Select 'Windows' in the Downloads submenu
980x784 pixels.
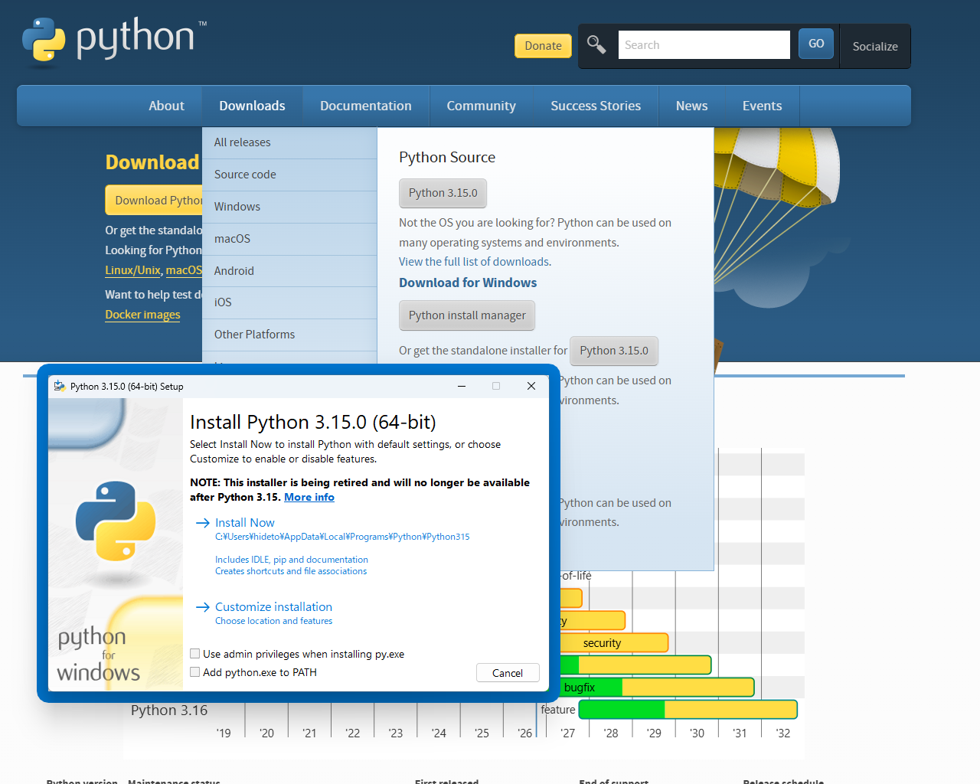click(289, 207)
